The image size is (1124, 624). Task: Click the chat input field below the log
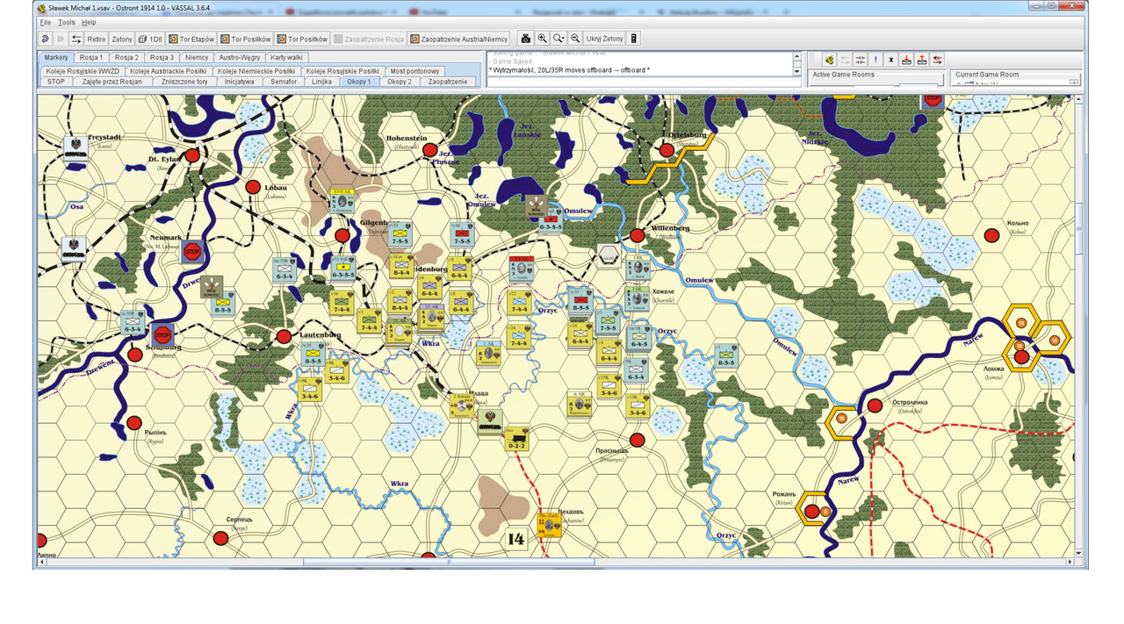[x=644, y=82]
